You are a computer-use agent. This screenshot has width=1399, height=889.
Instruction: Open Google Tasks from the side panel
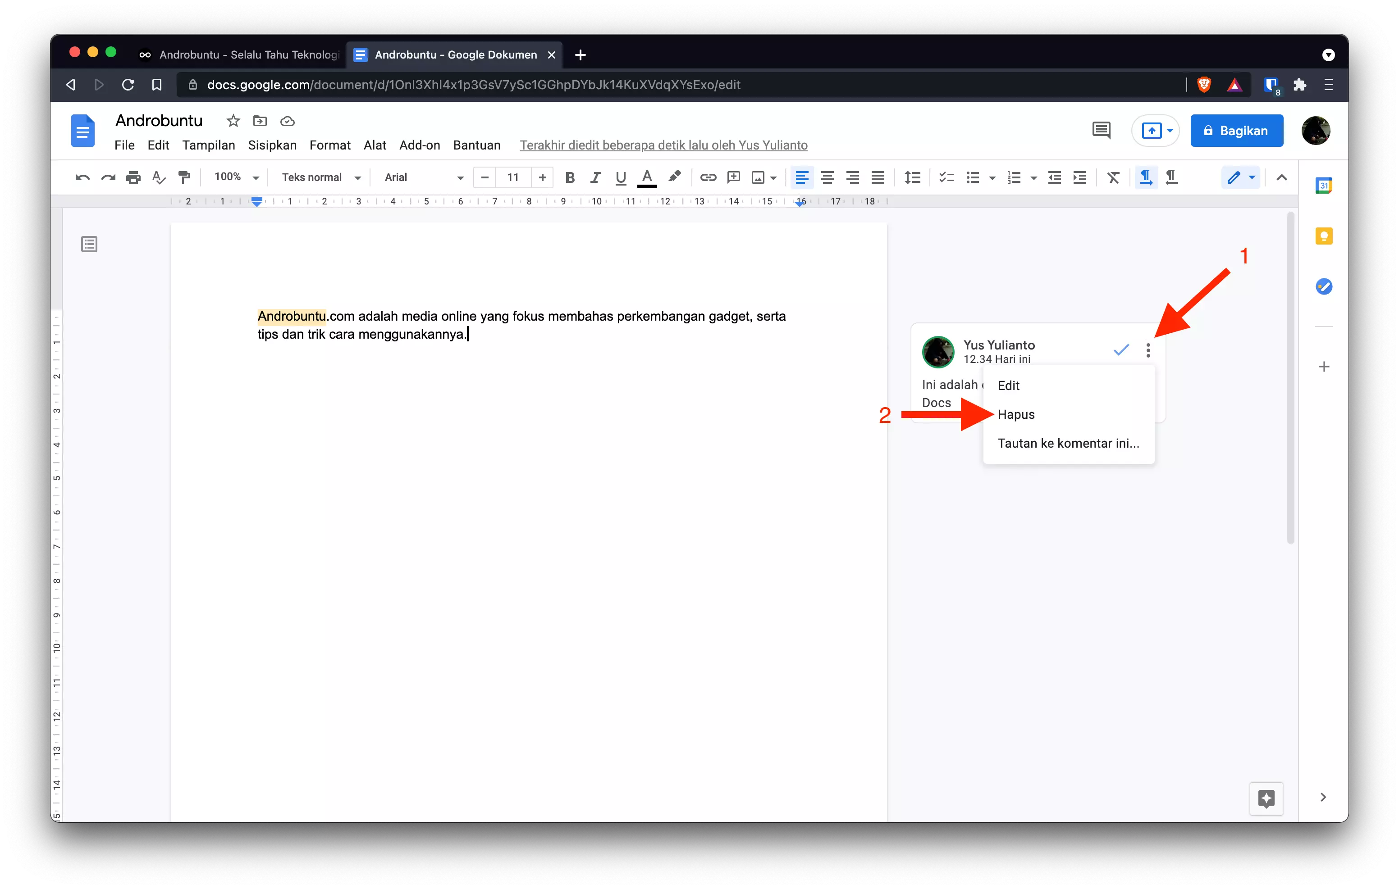tap(1324, 286)
